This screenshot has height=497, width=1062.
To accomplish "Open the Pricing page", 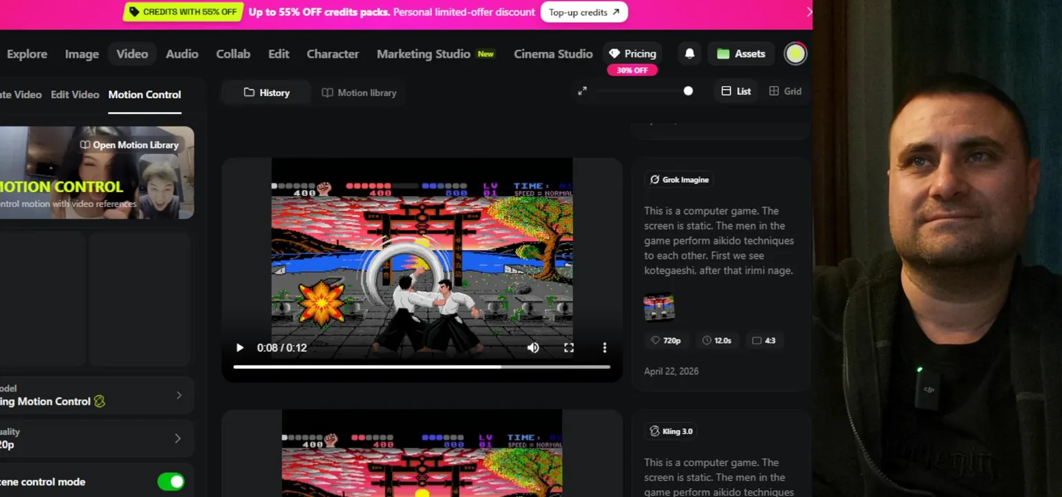I will (632, 54).
